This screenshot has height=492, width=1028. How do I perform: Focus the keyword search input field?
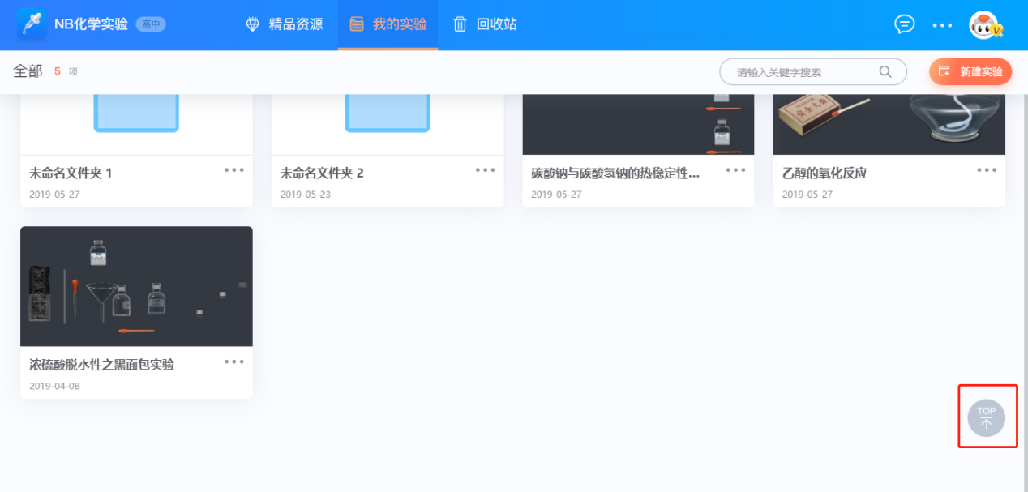coord(803,72)
